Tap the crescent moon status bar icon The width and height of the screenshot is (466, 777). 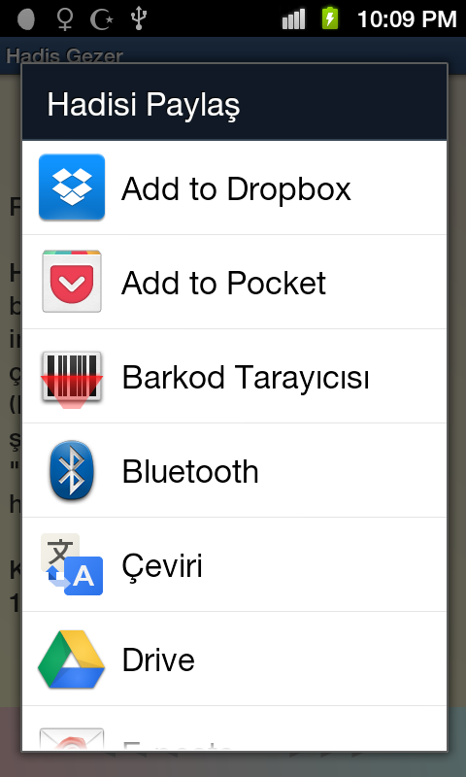102,19
